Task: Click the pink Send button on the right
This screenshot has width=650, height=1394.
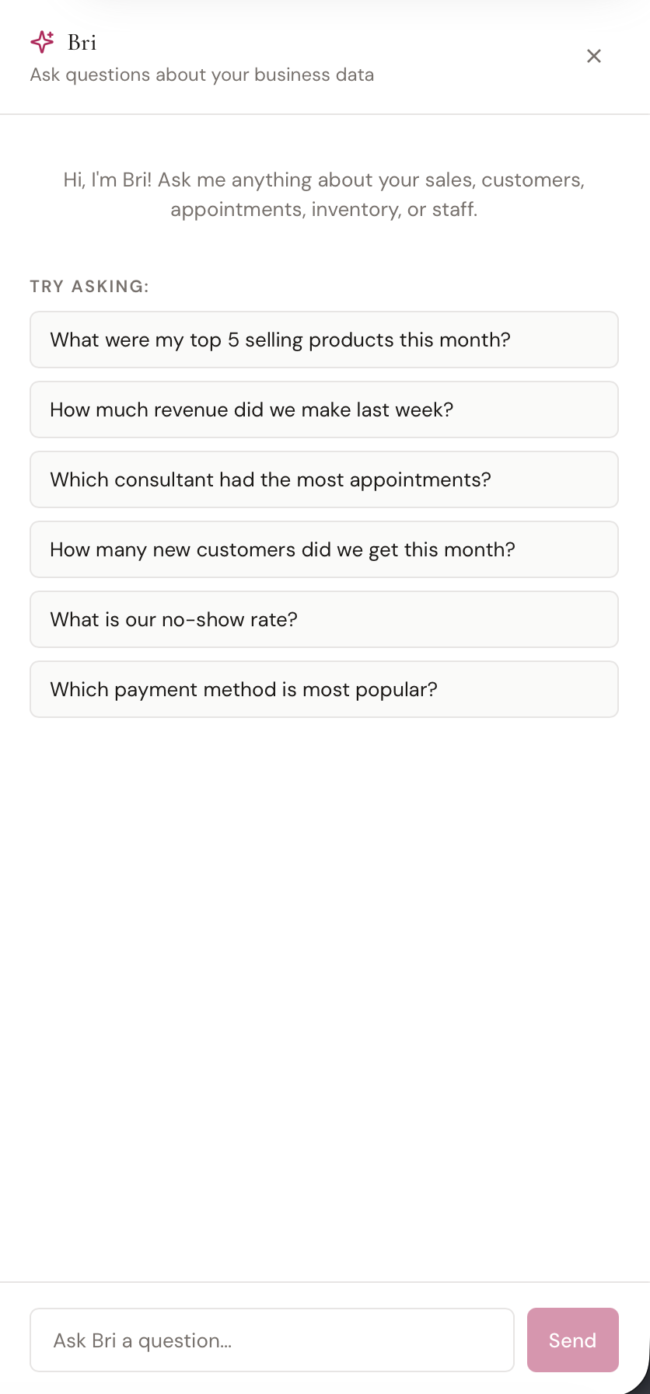Action: 572,1340
